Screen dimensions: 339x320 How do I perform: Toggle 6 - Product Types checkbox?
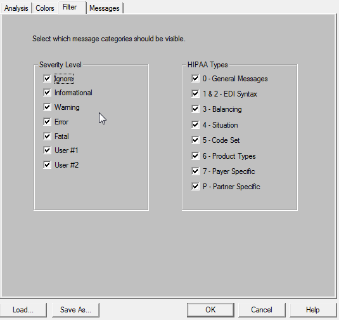coord(195,156)
